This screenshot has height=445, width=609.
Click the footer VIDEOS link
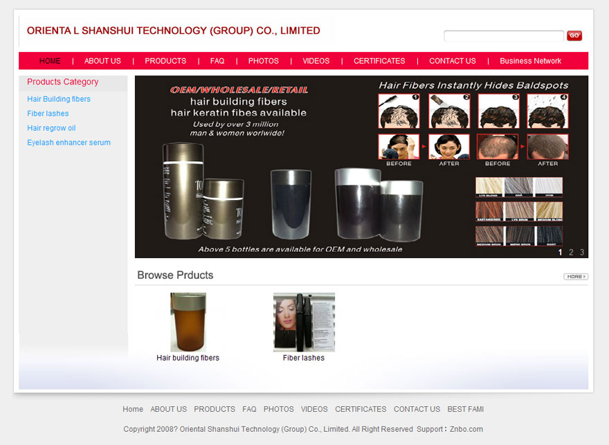tap(314, 409)
